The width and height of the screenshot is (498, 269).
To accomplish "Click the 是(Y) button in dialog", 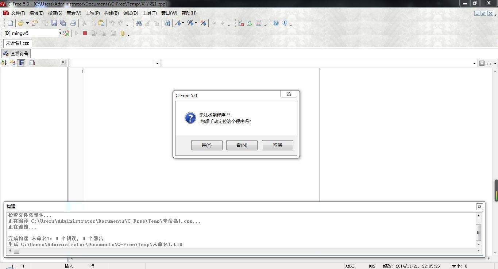I will 206,145.
